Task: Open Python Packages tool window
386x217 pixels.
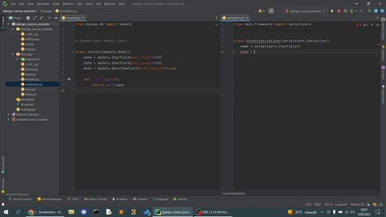Action: (x=49, y=200)
